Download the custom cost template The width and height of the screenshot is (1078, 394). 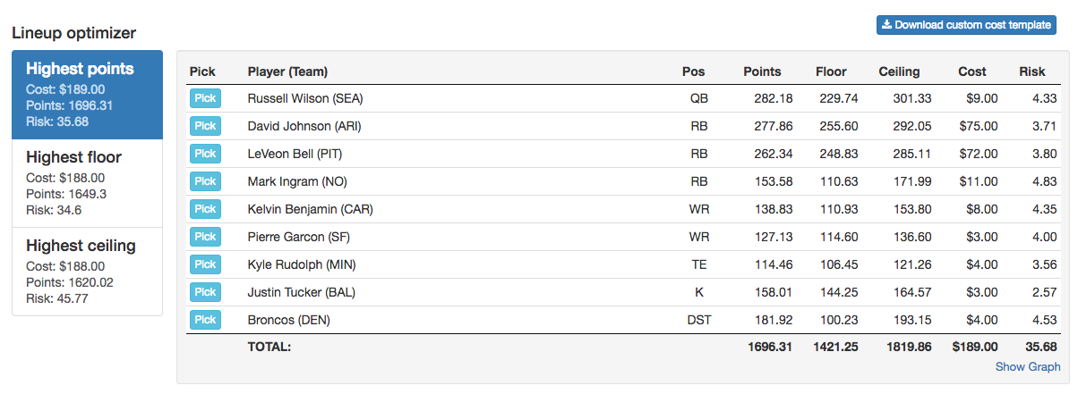tap(966, 25)
